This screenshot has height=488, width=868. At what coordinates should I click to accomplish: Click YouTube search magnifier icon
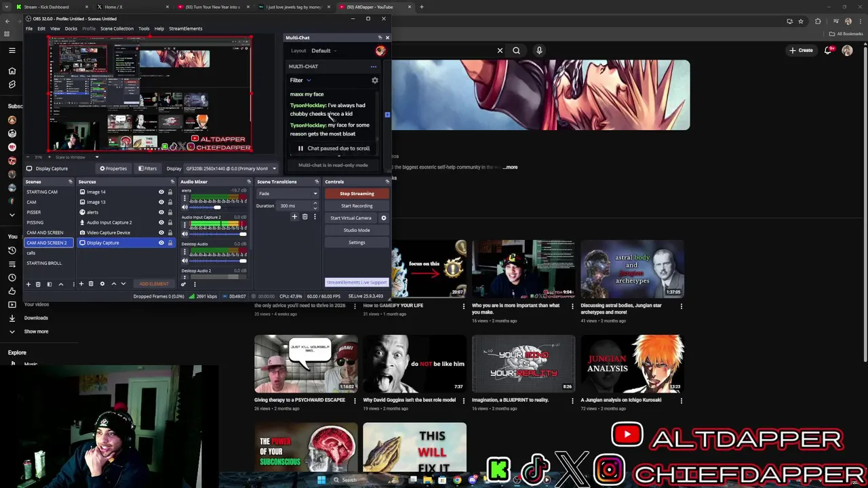pos(516,50)
